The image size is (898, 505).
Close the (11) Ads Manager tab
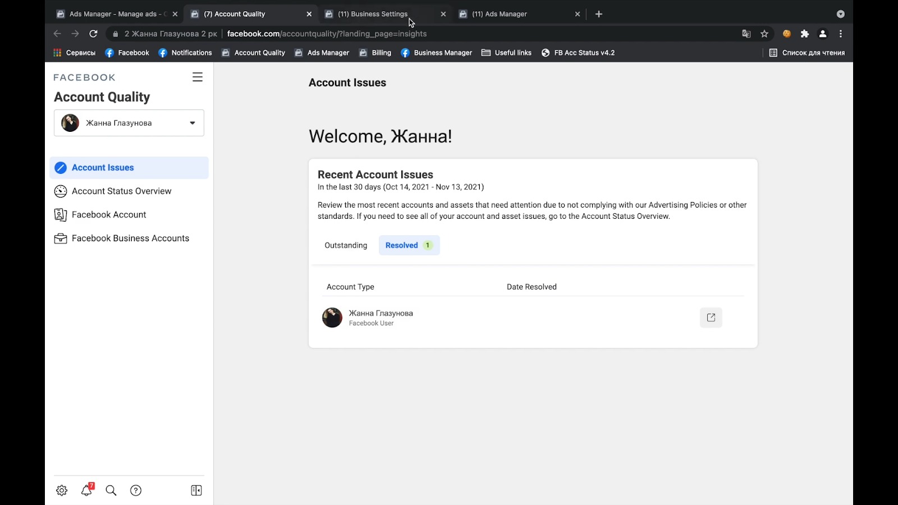click(x=578, y=14)
